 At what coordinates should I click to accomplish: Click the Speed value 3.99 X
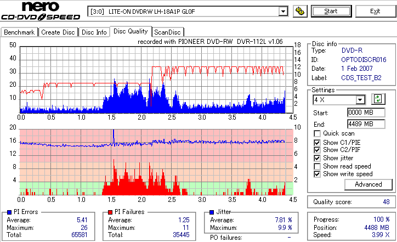(381, 235)
